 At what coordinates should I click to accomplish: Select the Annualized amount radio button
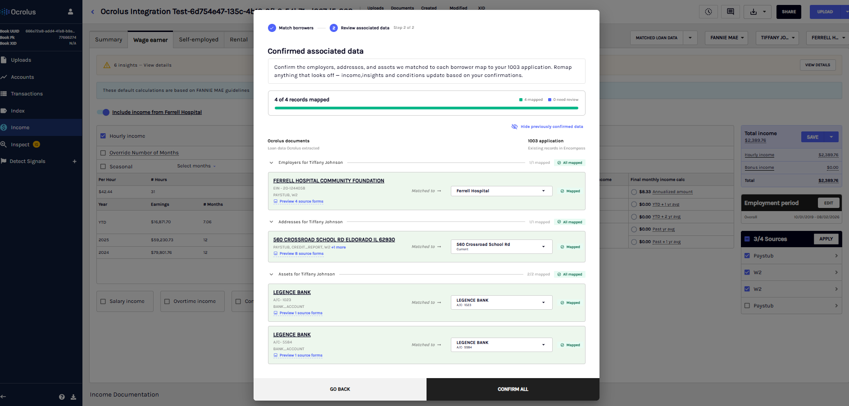tap(634, 192)
